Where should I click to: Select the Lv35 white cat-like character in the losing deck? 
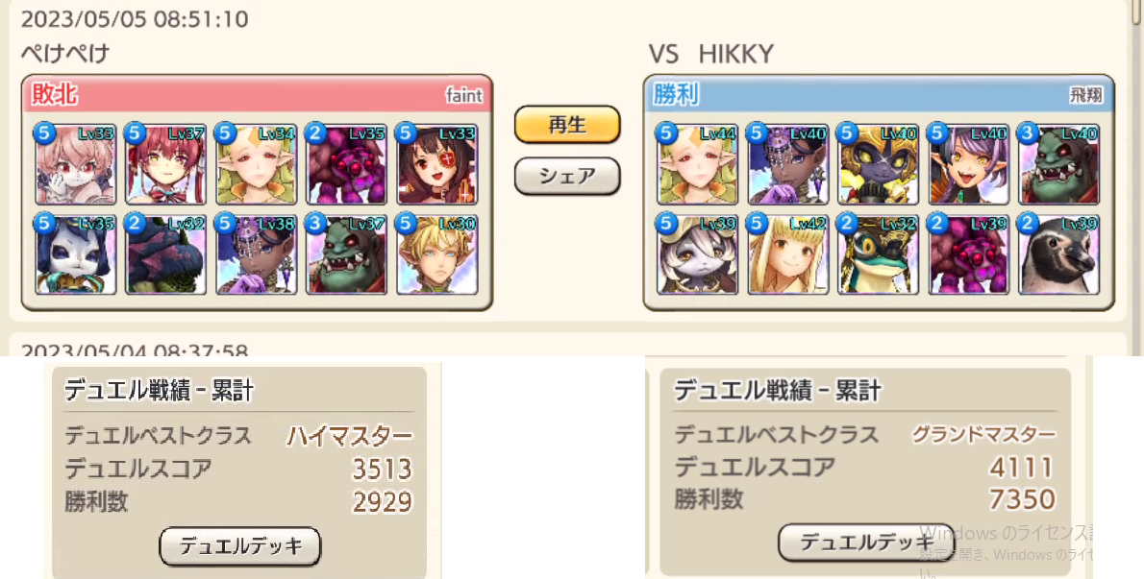75,254
